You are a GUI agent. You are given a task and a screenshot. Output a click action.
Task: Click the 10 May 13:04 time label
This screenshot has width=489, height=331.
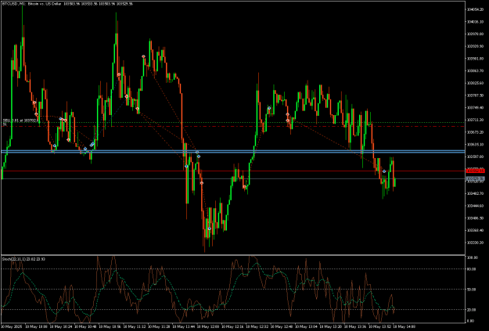(x=306, y=326)
